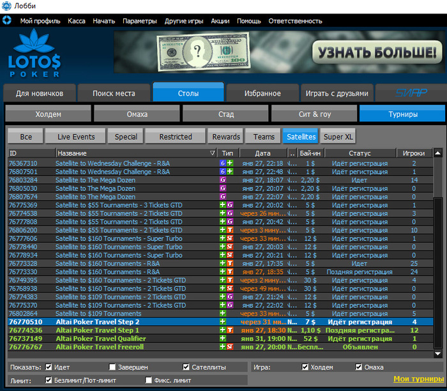
Task: Sort by the Игроки column header
Action: tap(414, 153)
